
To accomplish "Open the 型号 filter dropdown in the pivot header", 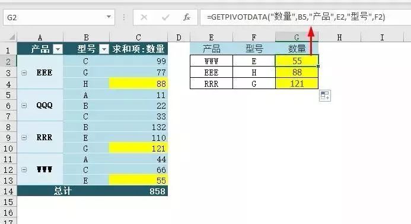I will (104, 49).
